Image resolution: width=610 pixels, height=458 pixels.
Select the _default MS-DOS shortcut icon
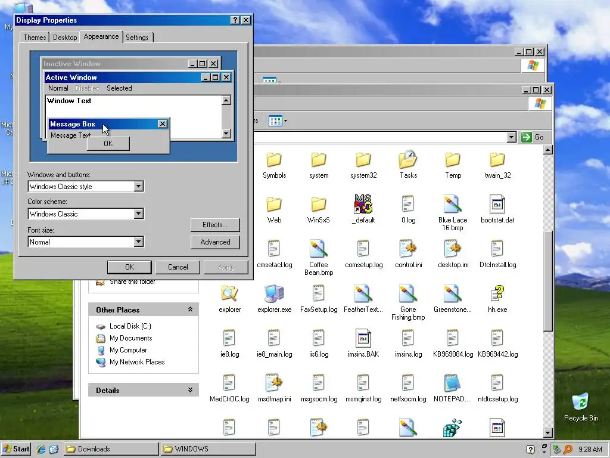point(363,204)
